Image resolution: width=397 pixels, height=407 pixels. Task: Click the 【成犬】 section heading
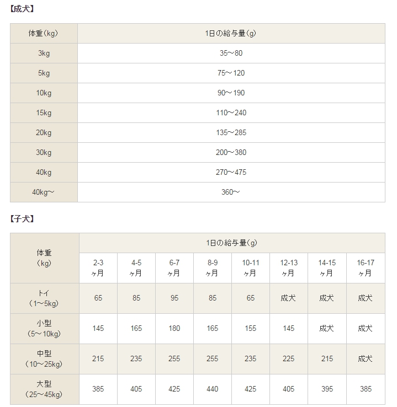(23, 9)
